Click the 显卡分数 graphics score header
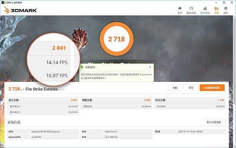The width and height of the screenshot is (236, 148). [14, 100]
